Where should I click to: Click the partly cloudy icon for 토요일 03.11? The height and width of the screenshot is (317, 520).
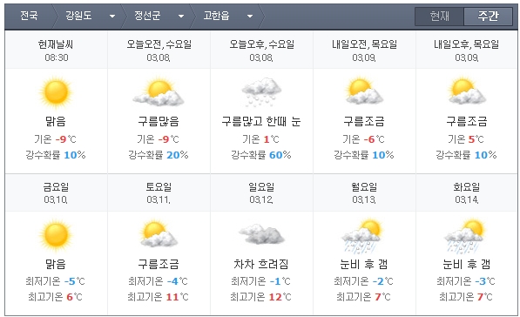[159, 234]
